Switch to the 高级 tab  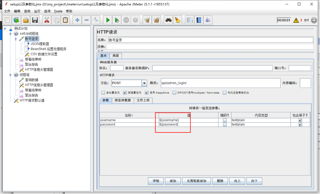(116, 56)
